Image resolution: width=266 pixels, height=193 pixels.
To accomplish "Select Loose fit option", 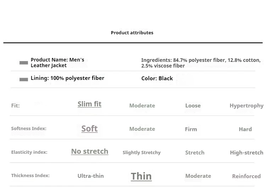I will [193, 105].
